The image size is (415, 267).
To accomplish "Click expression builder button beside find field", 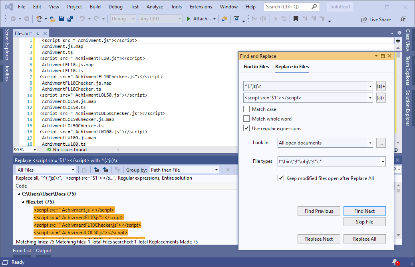I will pos(381,86).
